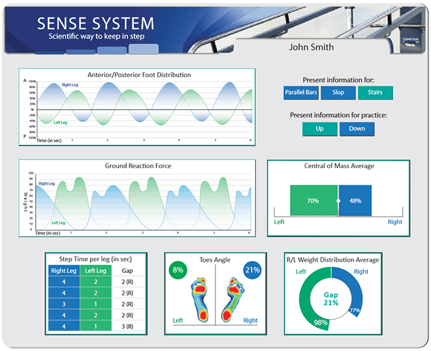Select the Parallel Bars button
431x351 pixels.
click(300, 93)
